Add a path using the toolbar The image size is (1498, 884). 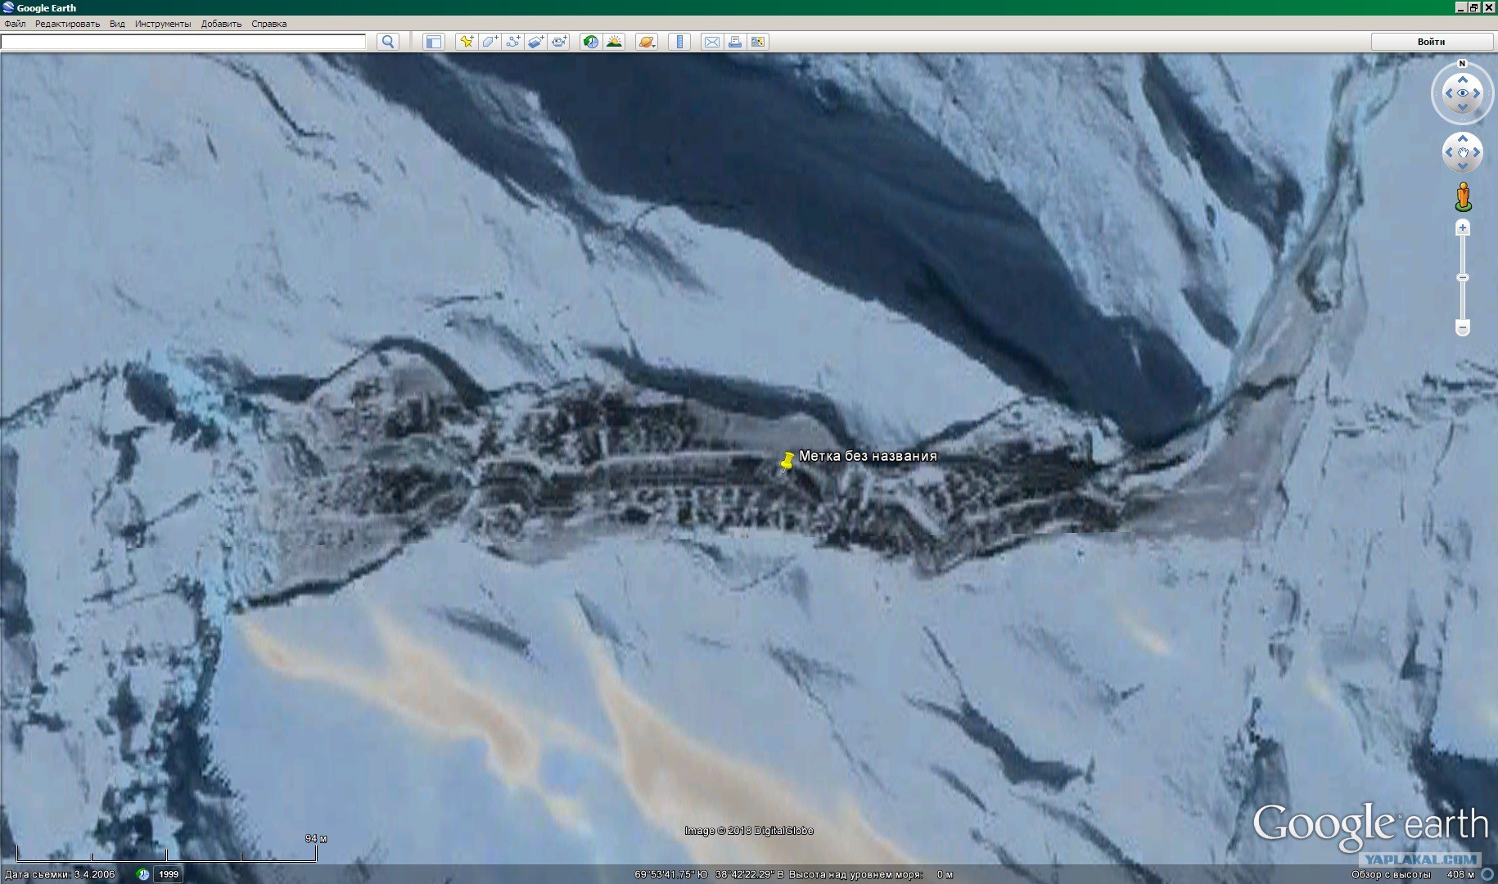pos(512,42)
